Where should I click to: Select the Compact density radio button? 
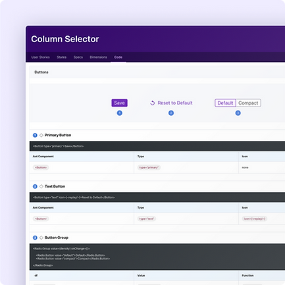[x=248, y=103]
